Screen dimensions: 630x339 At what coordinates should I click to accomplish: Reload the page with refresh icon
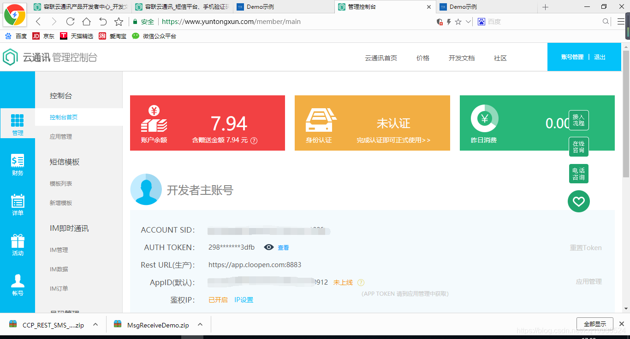click(70, 22)
